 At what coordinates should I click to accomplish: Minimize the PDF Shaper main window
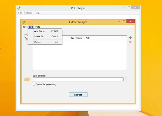click(124, 8)
